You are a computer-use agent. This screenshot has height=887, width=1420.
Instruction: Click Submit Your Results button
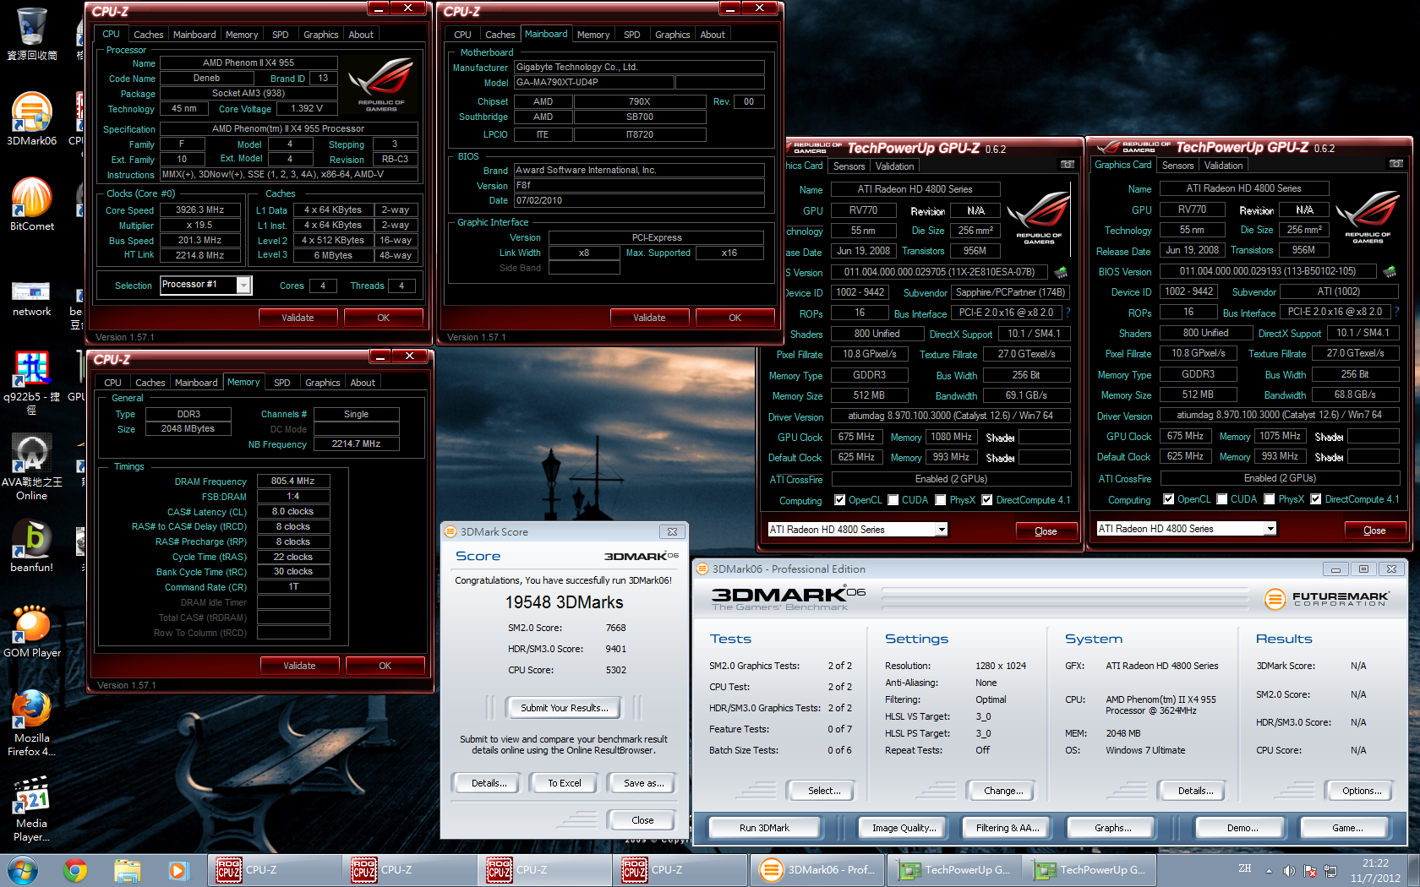tap(565, 708)
